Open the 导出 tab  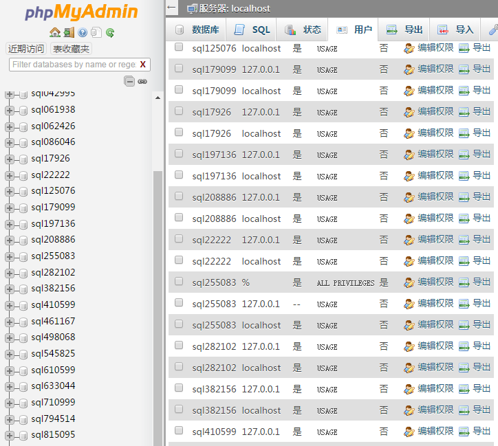pos(404,30)
